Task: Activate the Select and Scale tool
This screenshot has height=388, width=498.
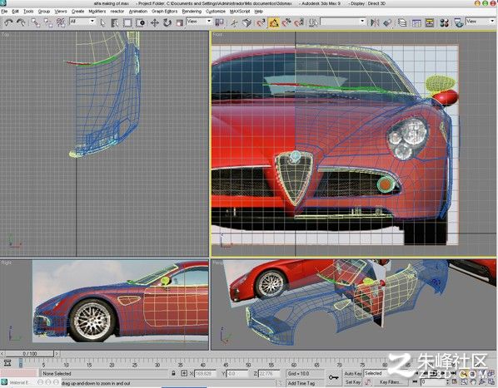Action: coord(180,22)
